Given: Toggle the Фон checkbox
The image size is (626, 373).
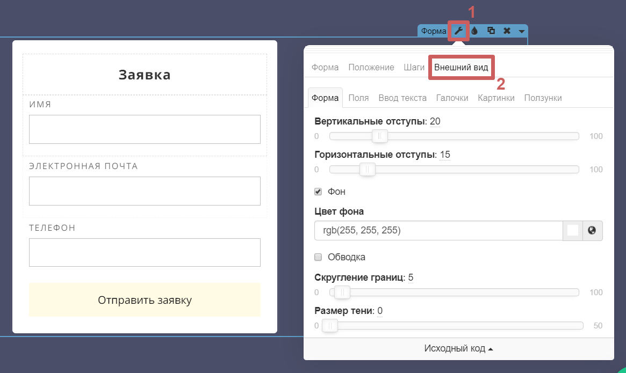Looking at the screenshot, I should [318, 192].
